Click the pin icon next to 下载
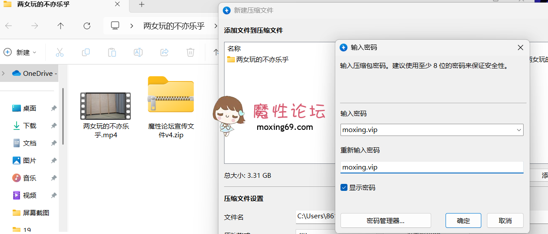The image size is (548, 234). coord(54,125)
